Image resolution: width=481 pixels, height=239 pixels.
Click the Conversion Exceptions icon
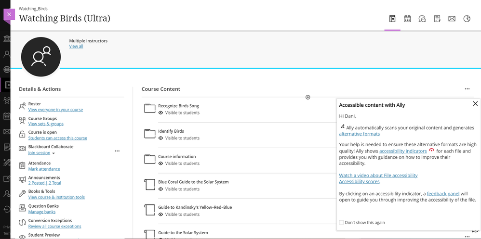(x=22, y=223)
